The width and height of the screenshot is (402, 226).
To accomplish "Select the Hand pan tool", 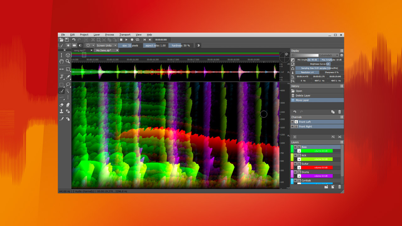I will (62, 62).
